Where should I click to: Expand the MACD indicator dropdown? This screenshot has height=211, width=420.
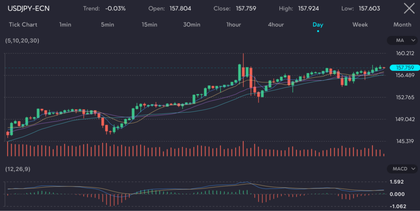pyautogui.click(x=402, y=169)
